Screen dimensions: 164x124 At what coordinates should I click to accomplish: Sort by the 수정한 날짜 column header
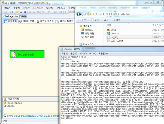[x=158, y=25]
